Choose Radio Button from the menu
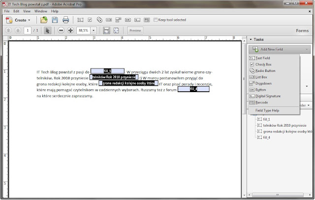The image size is (315, 200). pyautogui.click(x=274, y=71)
